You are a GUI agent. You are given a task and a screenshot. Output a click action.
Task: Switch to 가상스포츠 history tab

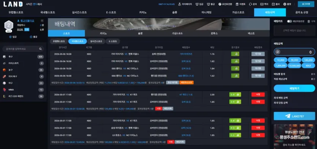tap(177, 33)
